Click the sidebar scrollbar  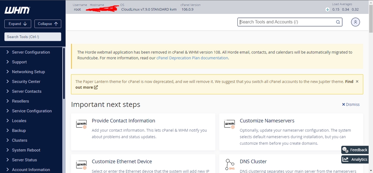click(64, 74)
